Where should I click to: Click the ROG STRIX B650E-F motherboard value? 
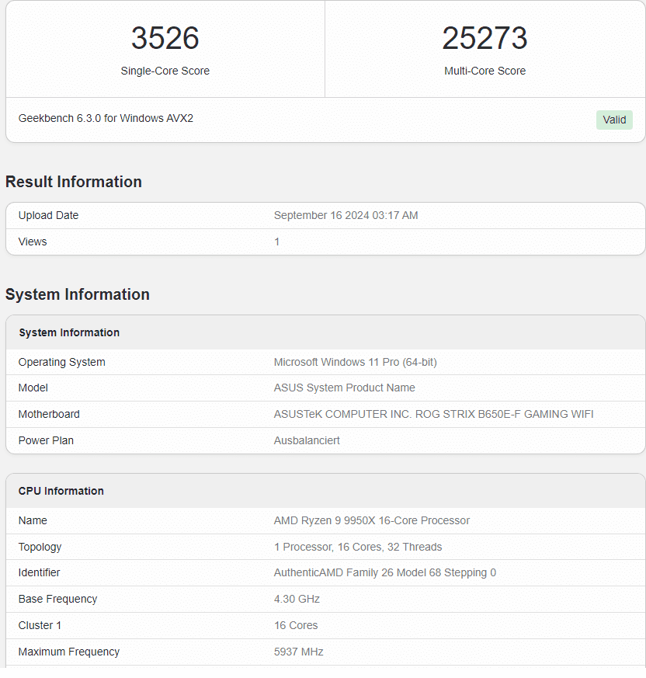(x=433, y=414)
